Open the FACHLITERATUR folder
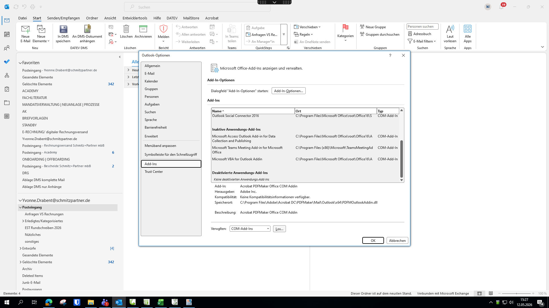 pyautogui.click(x=35, y=98)
